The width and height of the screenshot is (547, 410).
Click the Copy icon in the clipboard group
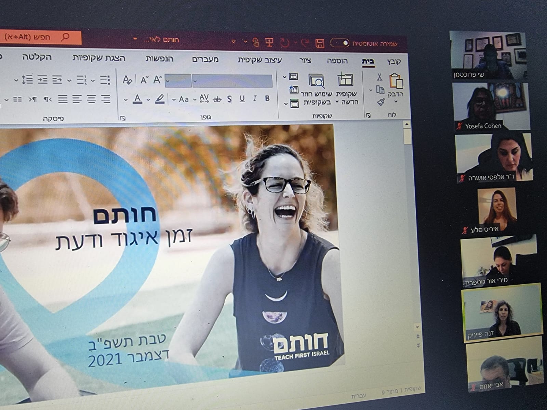[380, 90]
